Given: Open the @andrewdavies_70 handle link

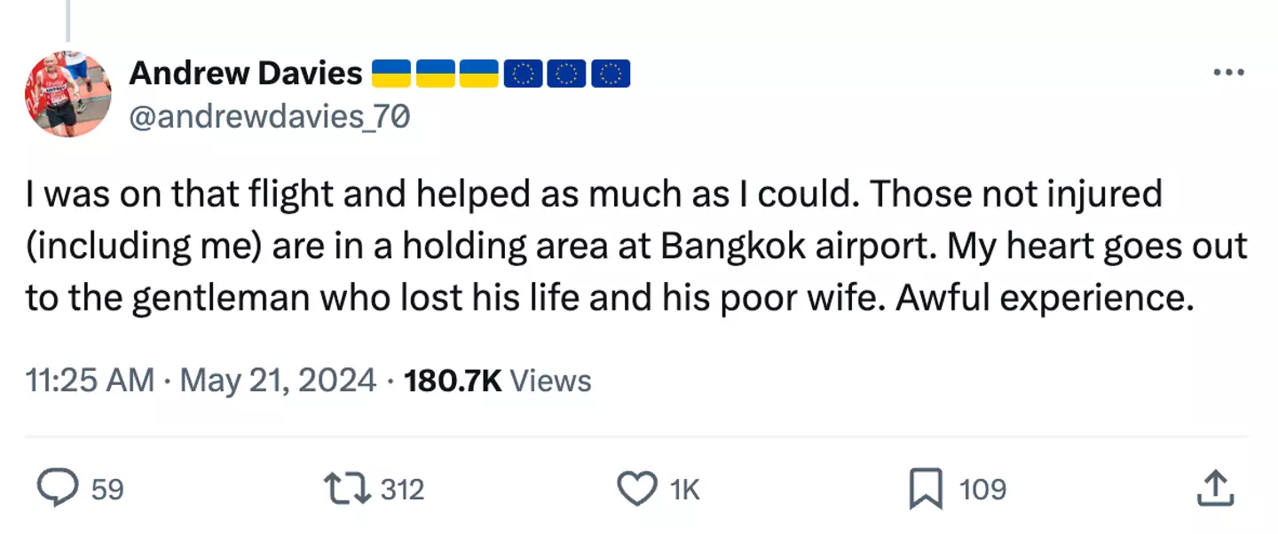Looking at the screenshot, I should 270,117.
